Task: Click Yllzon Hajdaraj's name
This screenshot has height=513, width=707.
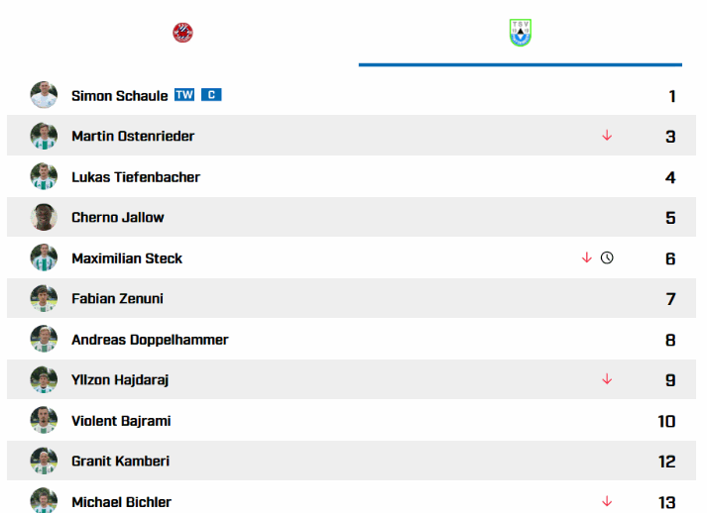Action: [120, 379]
